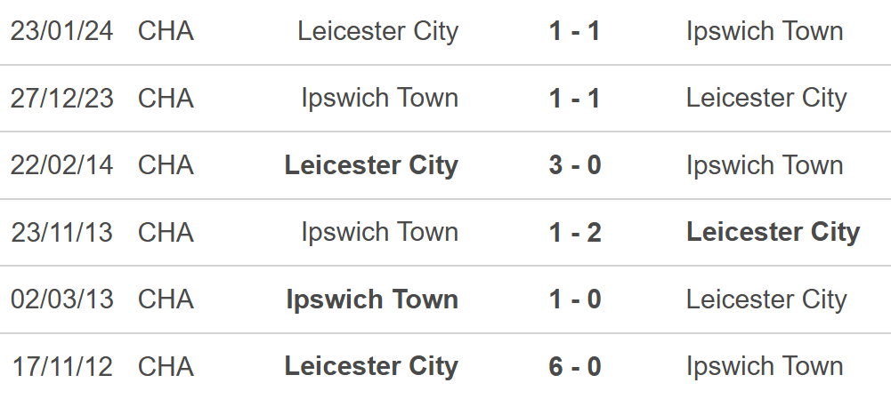
Task: Select Ipswich Town in the 23/11/13 row
Action: tap(379, 232)
